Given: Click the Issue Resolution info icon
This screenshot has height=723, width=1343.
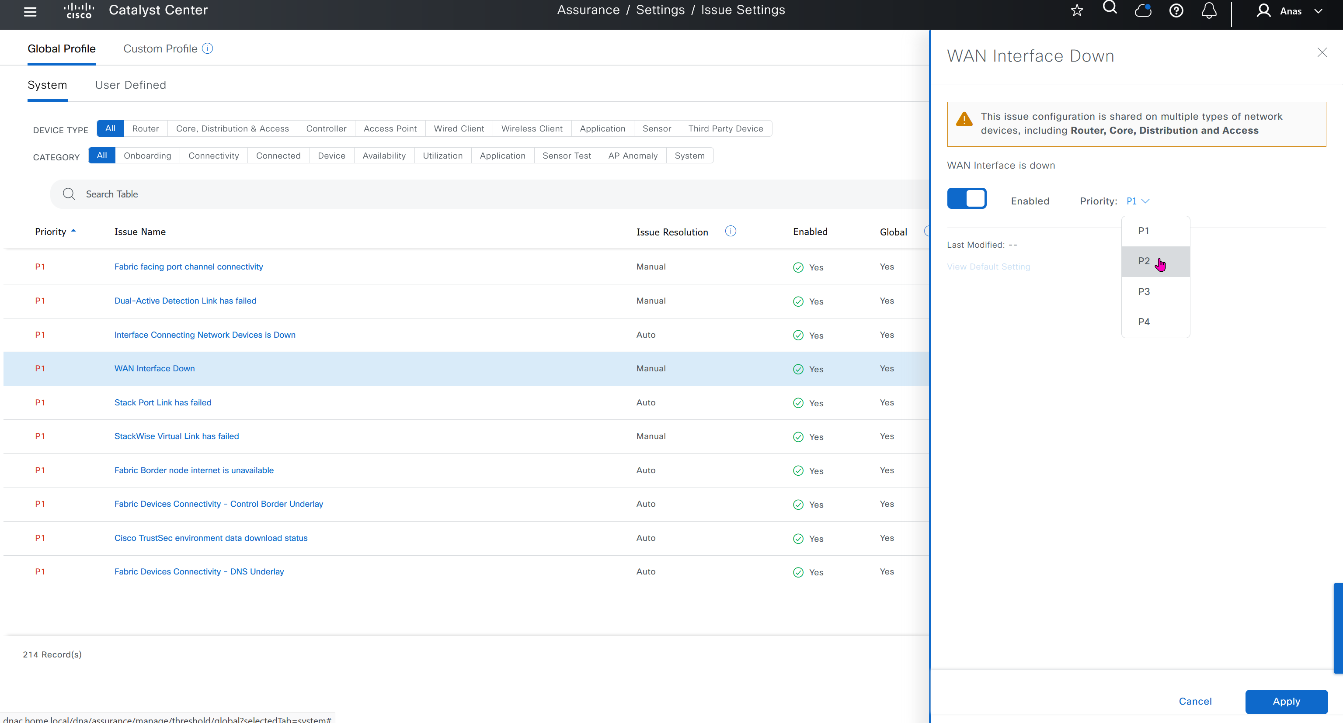Looking at the screenshot, I should pos(731,231).
